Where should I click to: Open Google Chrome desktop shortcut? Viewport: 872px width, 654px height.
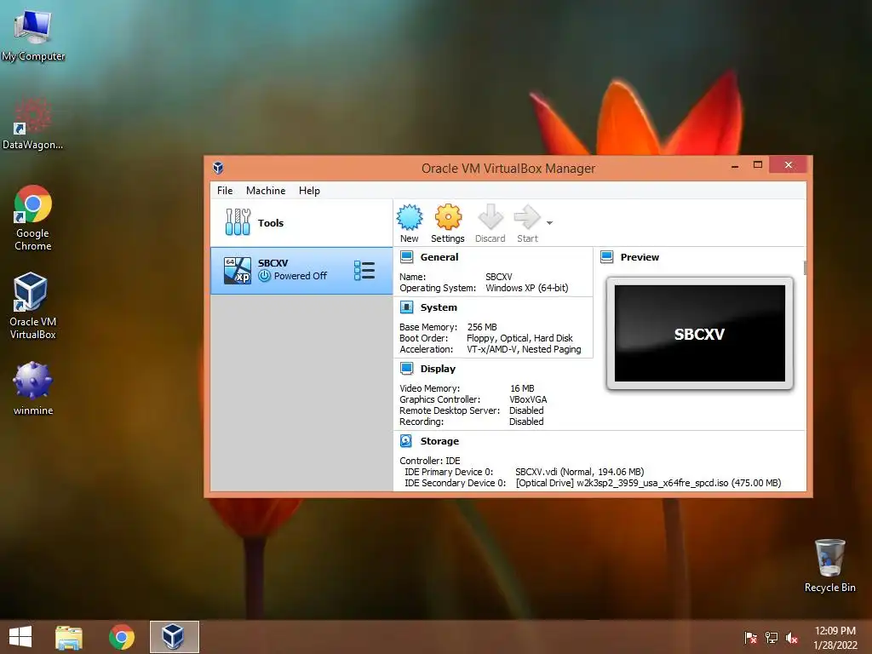33,217
